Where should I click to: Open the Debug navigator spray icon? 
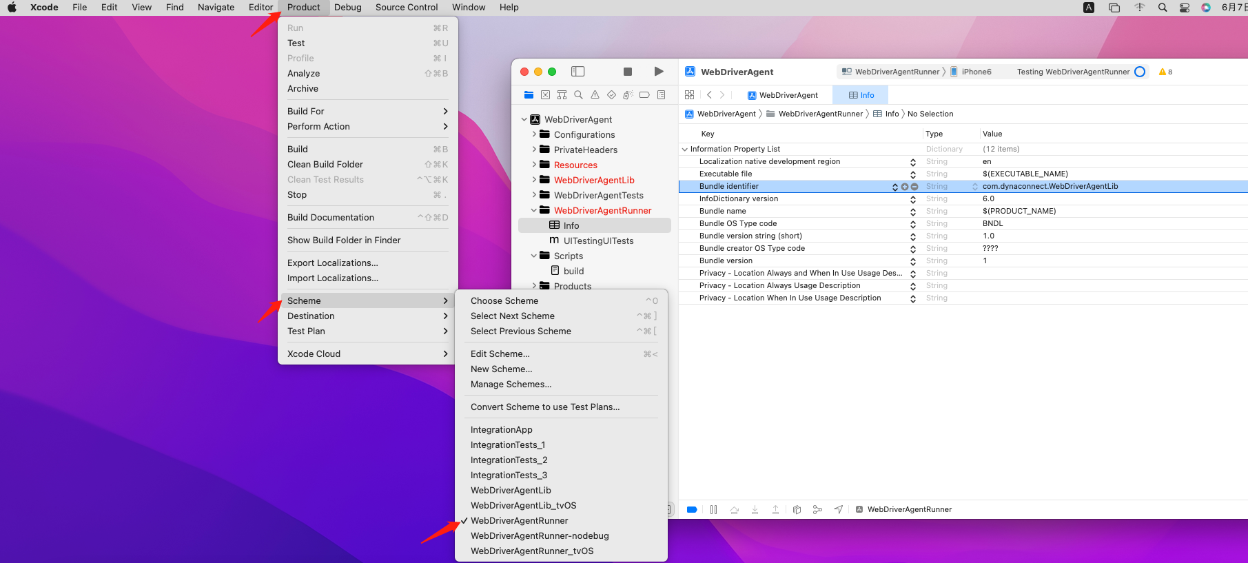point(628,95)
